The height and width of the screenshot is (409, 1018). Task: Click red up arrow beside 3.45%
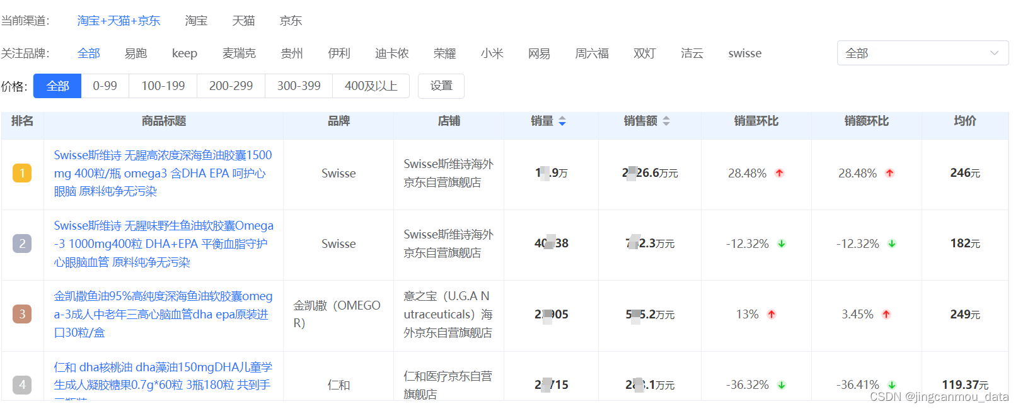886,314
